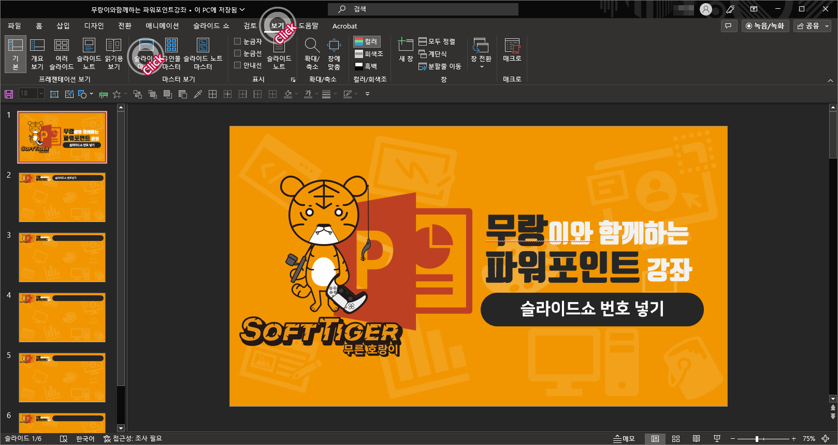Click 창에 맞춤 fit to window
The image size is (838, 445).
point(334,54)
